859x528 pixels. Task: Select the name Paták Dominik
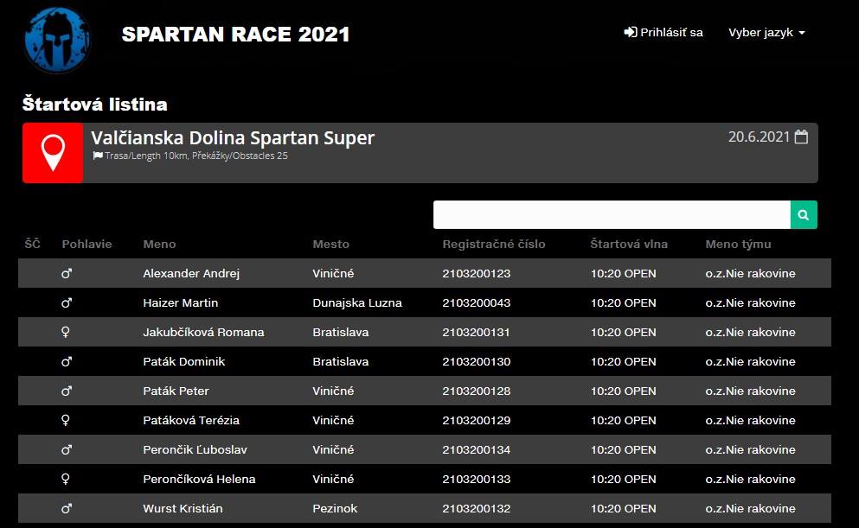pos(183,362)
